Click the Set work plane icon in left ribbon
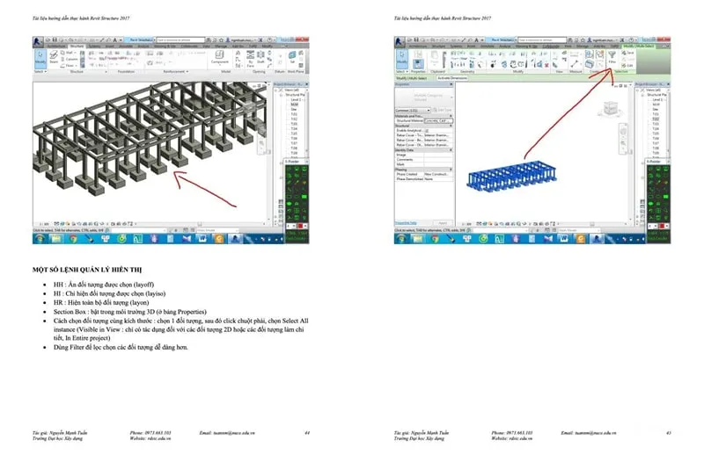Viewport: 704px width, 455px height. (x=291, y=58)
